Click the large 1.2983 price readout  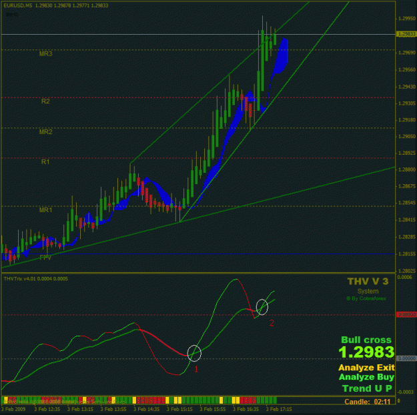(366, 352)
